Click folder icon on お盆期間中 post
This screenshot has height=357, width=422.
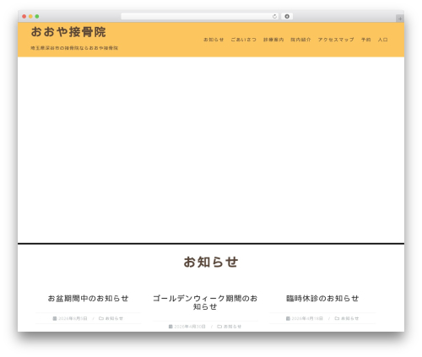click(101, 318)
